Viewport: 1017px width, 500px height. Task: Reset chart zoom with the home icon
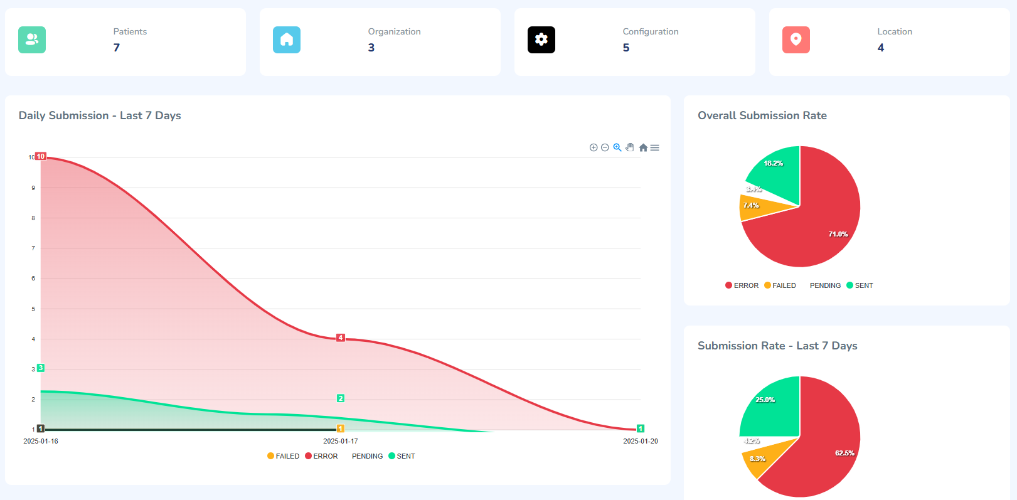pyautogui.click(x=643, y=147)
